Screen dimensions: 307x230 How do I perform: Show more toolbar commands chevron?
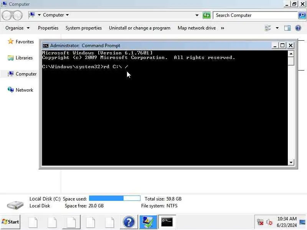click(x=223, y=28)
